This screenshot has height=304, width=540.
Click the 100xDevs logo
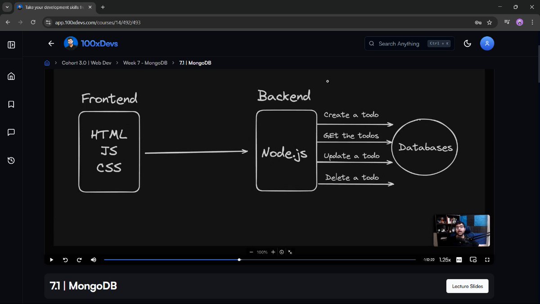(x=91, y=43)
